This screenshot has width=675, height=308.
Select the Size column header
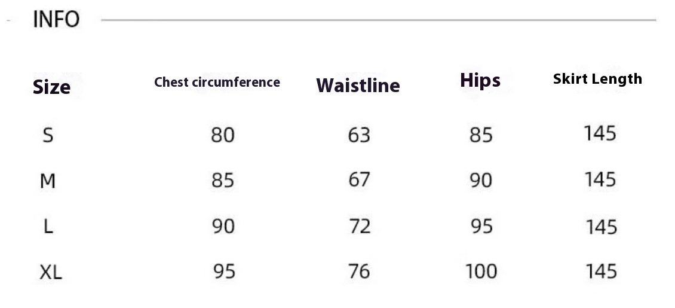coord(51,87)
